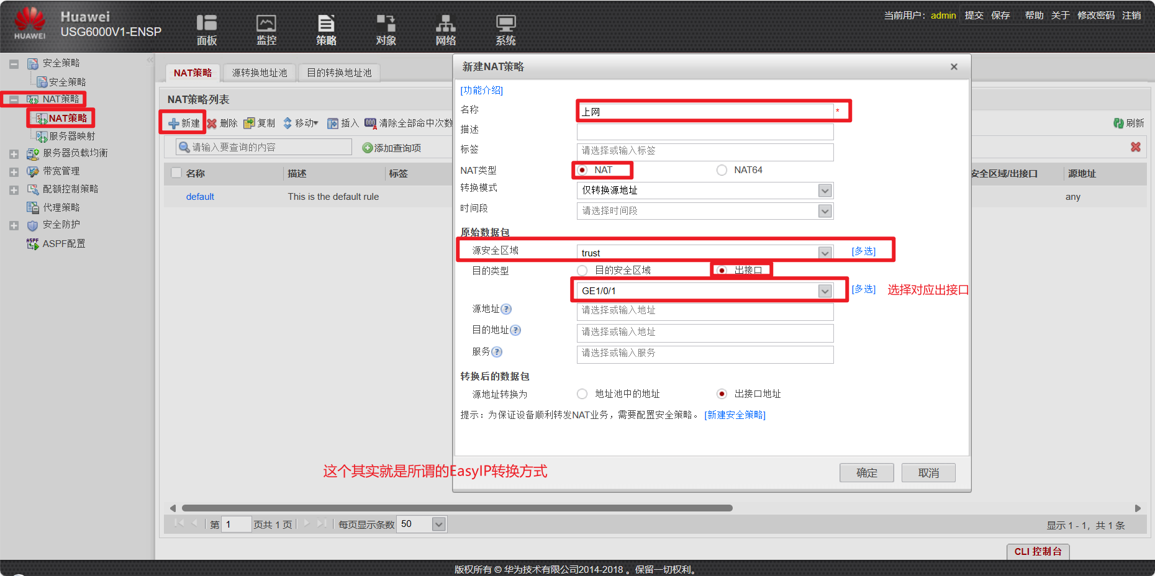This screenshot has height=576, width=1155.
Task: Click the search magnifier icon
Action: pos(184,147)
